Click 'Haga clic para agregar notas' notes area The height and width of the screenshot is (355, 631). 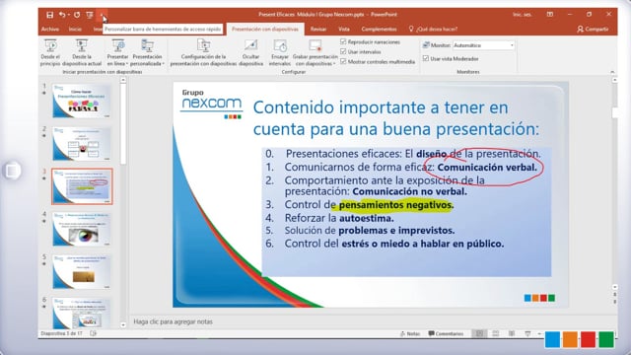pos(174,321)
